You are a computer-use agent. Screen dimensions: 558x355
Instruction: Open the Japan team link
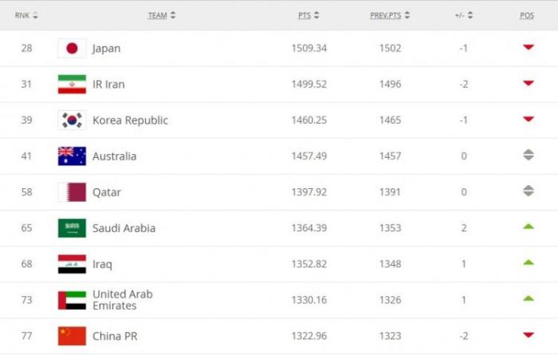click(107, 49)
